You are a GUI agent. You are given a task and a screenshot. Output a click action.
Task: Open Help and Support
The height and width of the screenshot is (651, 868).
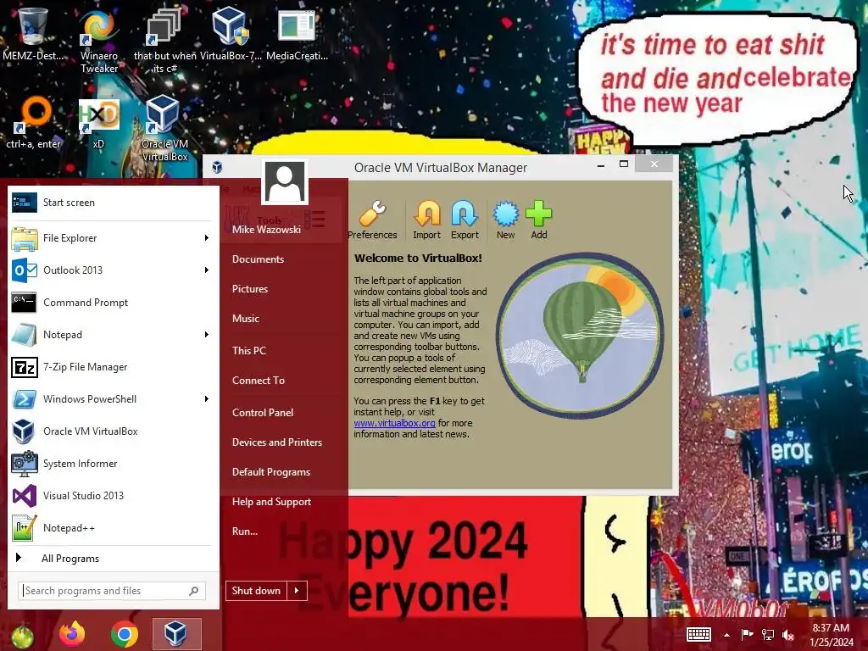[271, 502]
